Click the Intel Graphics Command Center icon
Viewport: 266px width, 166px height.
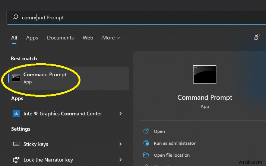click(x=16, y=114)
